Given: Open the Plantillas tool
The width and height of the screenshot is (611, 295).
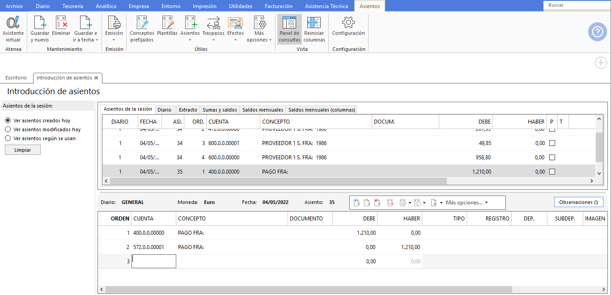Looking at the screenshot, I should tap(167, 26).
